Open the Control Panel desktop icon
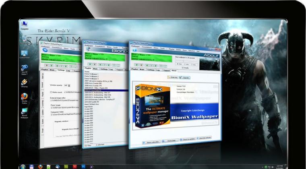 click(x=24, y=54)
